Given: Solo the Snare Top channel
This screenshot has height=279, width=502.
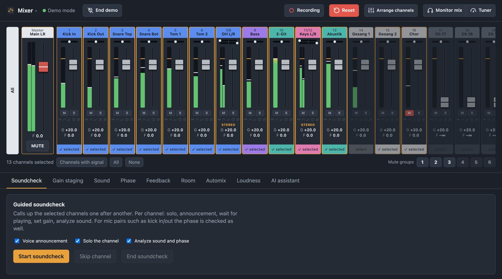Looking at the screenshot, I should [x=127, y=113].
